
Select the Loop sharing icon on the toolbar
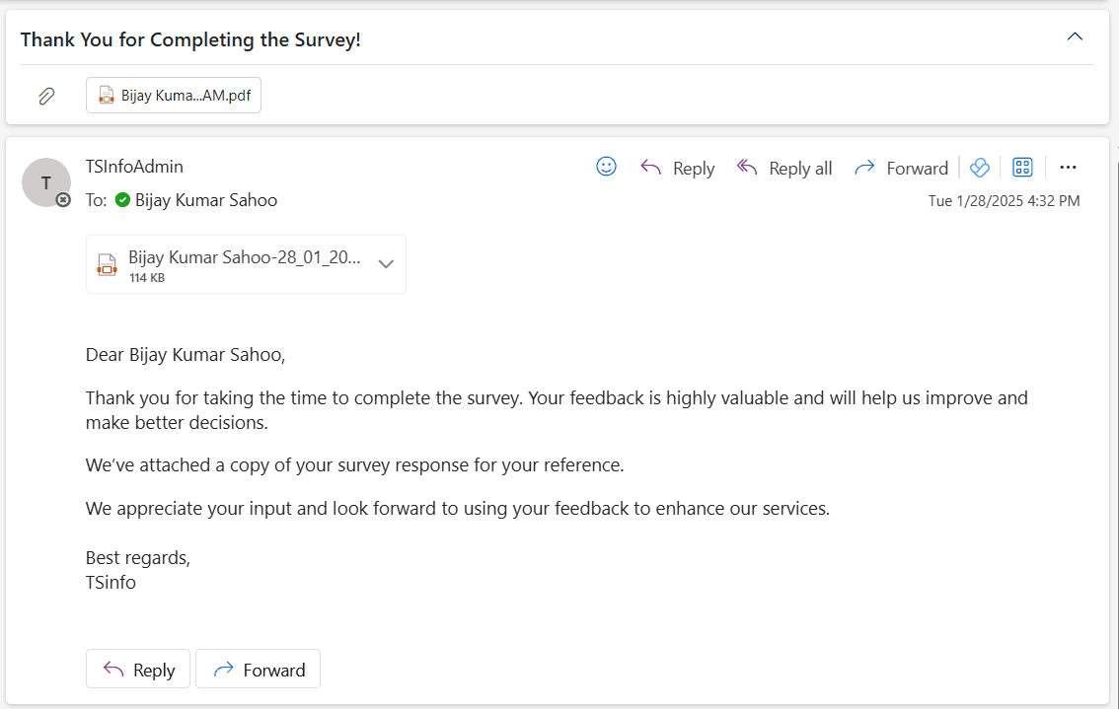pos(979,167)
